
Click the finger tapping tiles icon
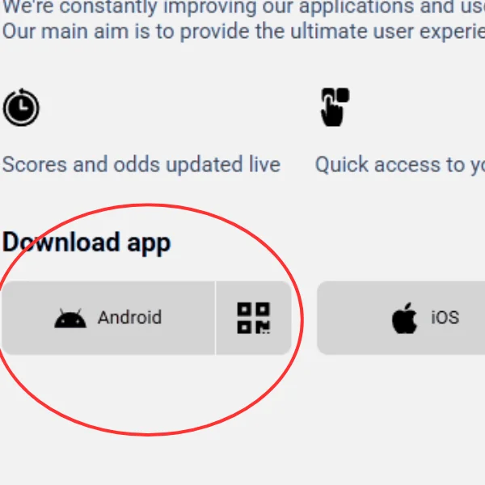(x=335, y=107)
